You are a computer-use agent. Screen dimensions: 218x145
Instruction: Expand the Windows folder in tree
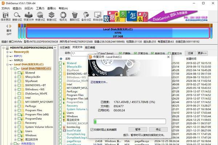15,135
